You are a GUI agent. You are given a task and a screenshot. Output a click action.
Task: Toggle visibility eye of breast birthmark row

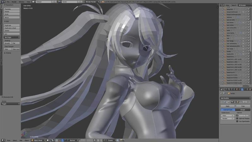point(243,12)
